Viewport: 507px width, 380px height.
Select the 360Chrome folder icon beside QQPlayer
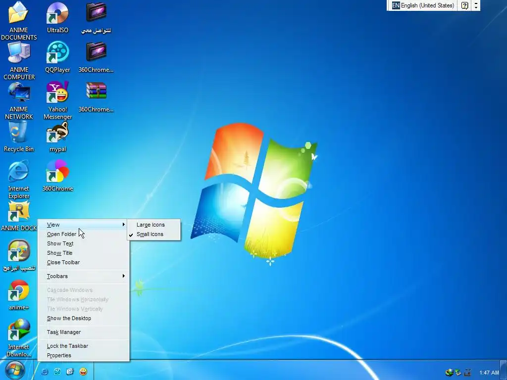pyautogui.click(x=96, y=51)
